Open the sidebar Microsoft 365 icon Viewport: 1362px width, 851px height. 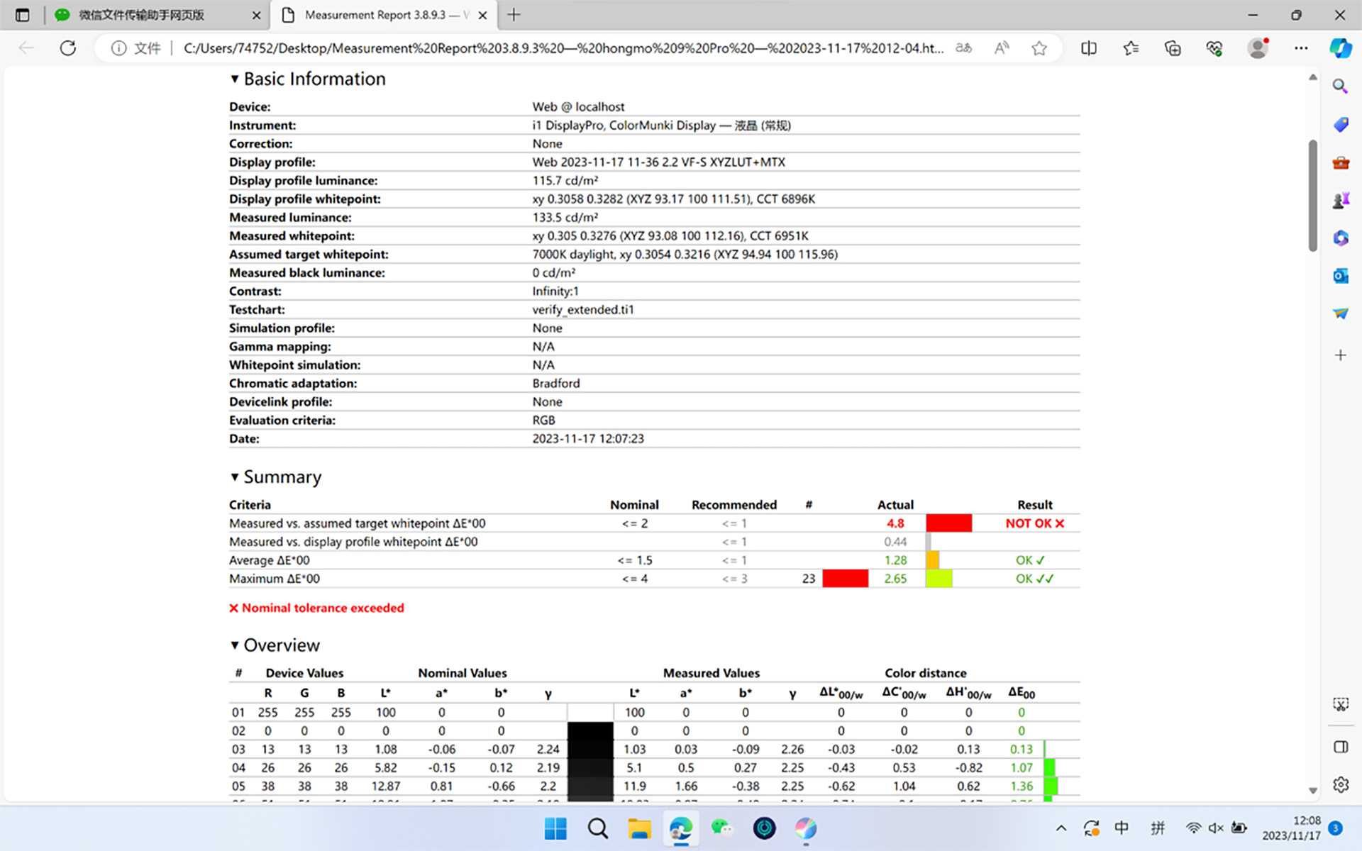(x=1340, y=238)
